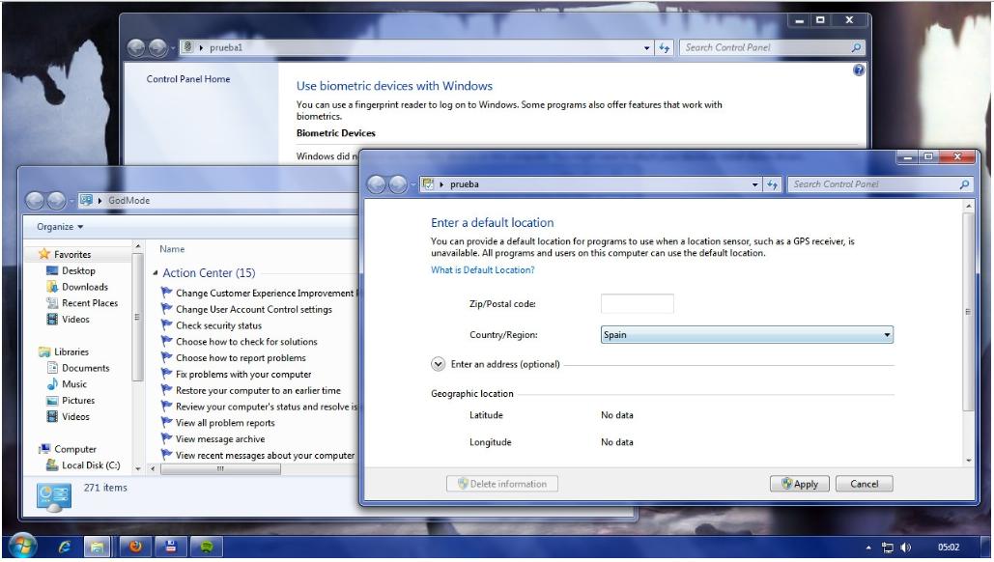Open address dropdown in prueba1 window
The height and width of the screenshot is (562, 994).
click(646, 47)
